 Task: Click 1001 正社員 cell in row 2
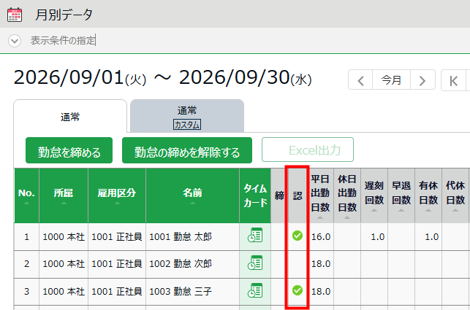click(x=117, y=264)
